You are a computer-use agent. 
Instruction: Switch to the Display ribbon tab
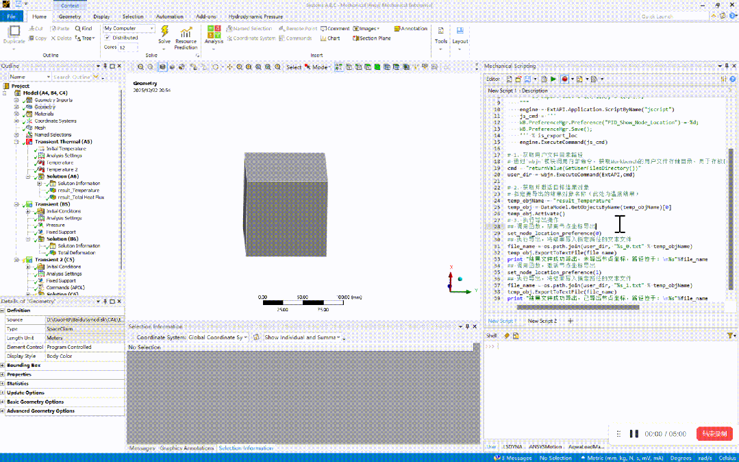click(101, 16)
